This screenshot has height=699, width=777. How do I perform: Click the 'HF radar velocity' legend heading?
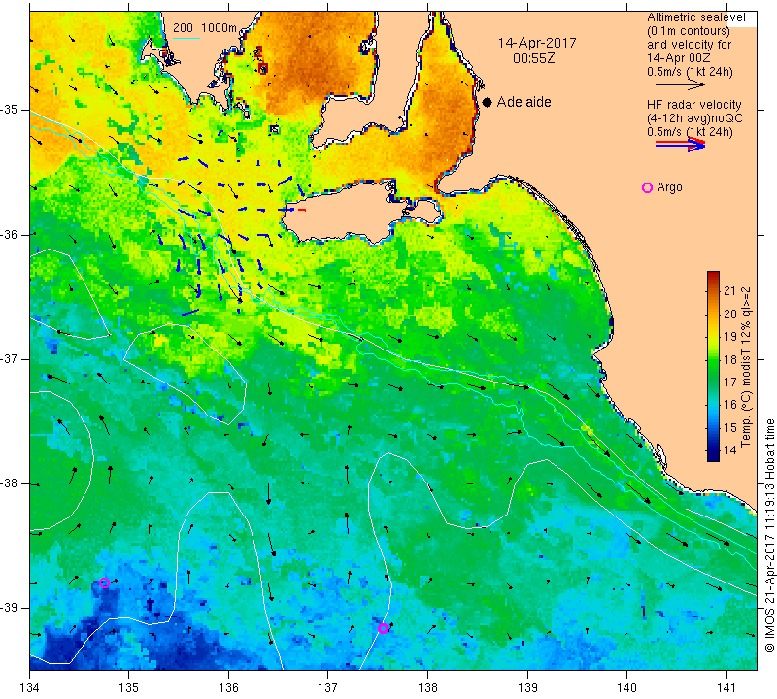click(x=693, y=105)
